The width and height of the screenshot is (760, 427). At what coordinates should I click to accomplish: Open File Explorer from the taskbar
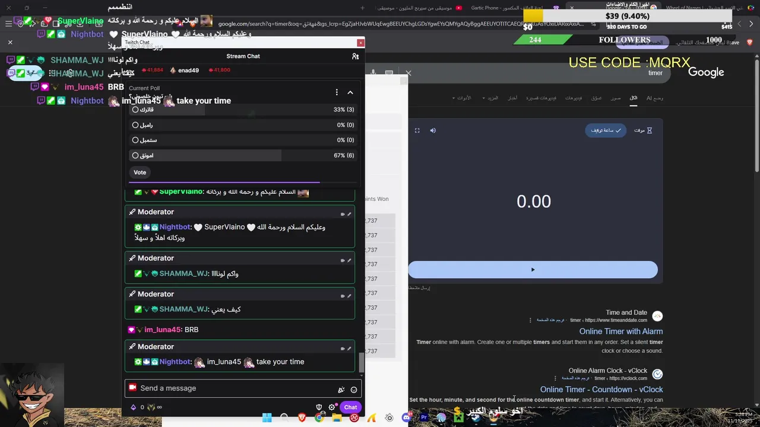(x=337, y=418)
